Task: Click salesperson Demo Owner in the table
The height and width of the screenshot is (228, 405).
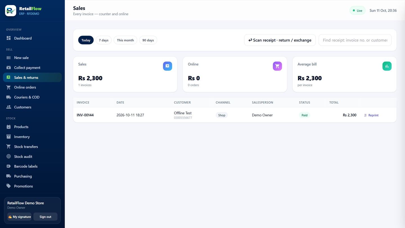Action: 262,115
